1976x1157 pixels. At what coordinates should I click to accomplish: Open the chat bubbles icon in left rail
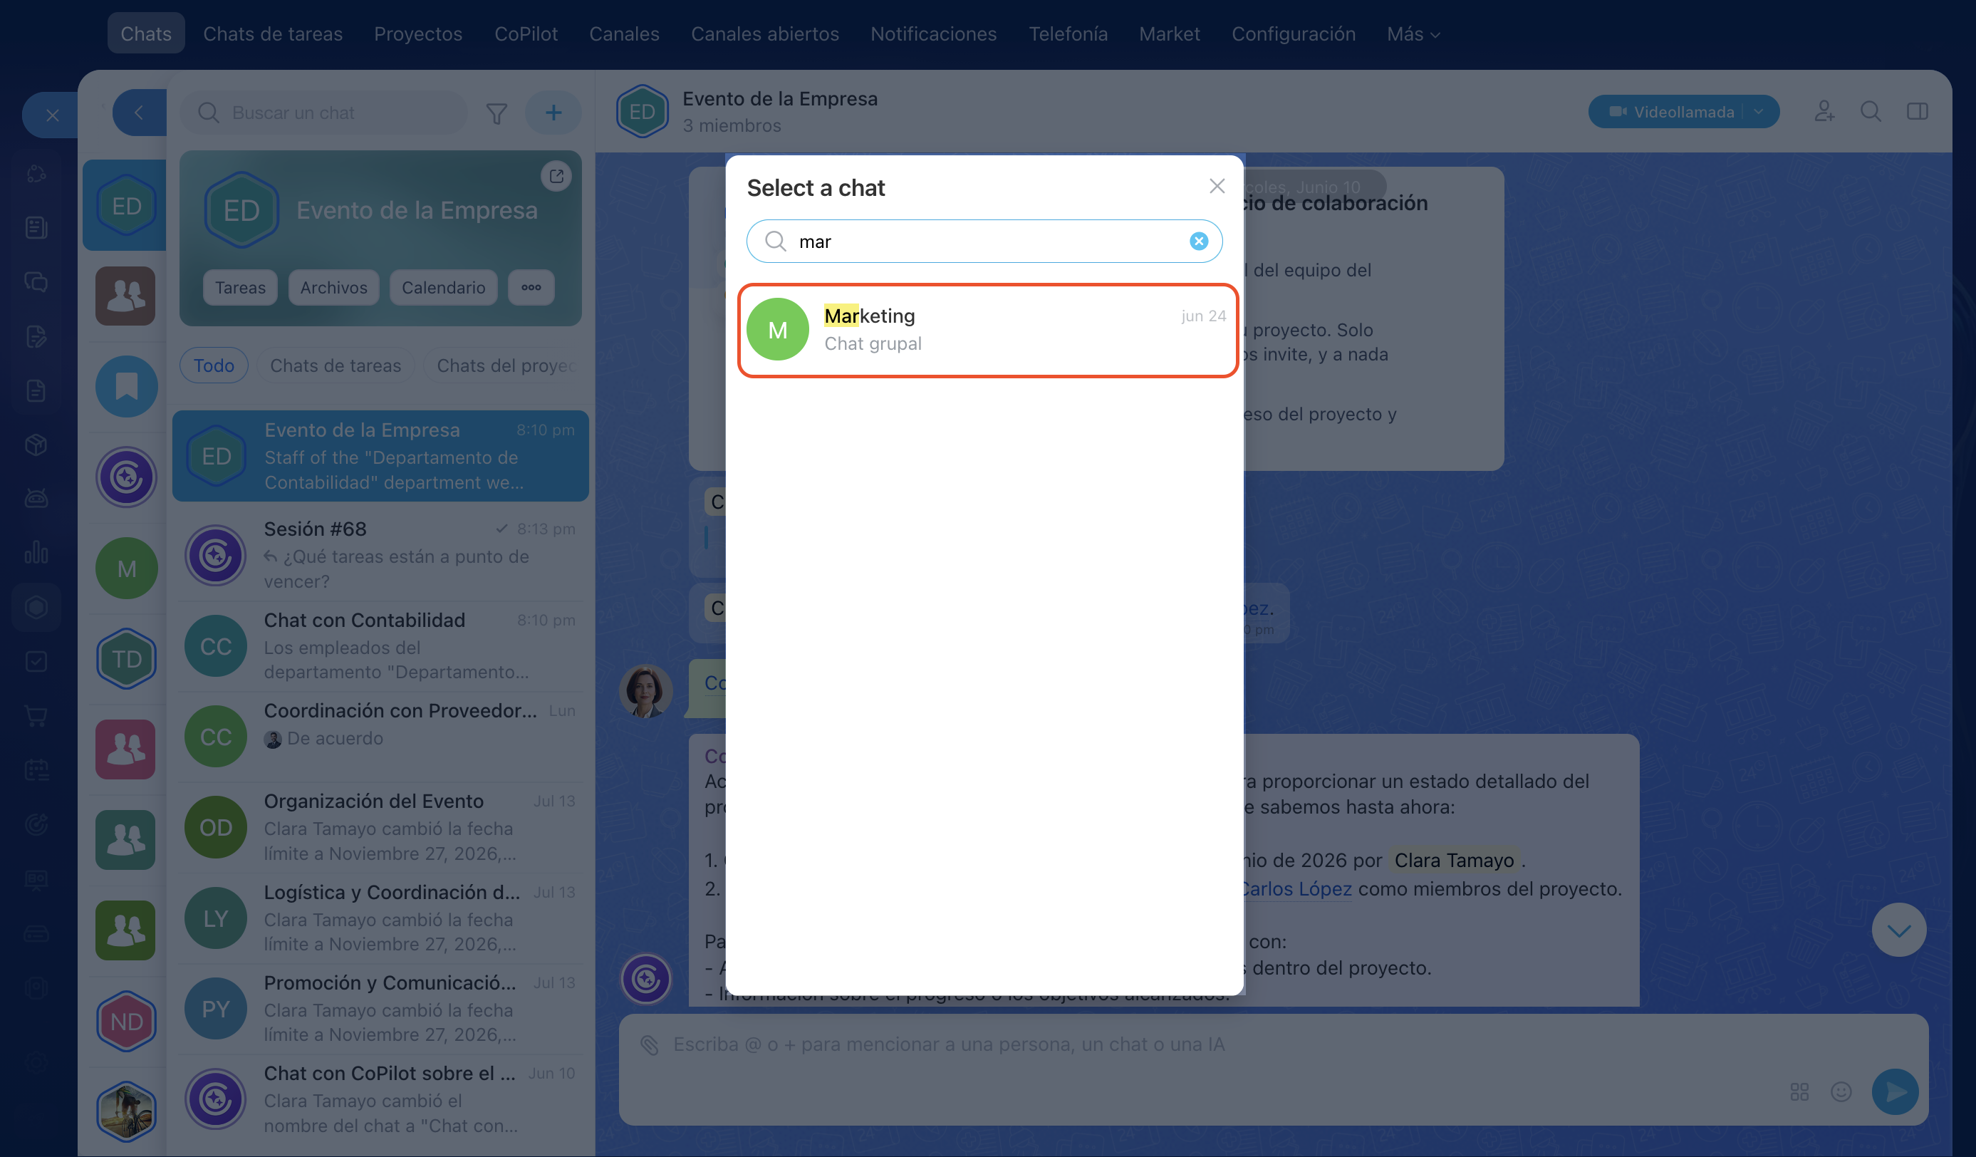point(36,281)
